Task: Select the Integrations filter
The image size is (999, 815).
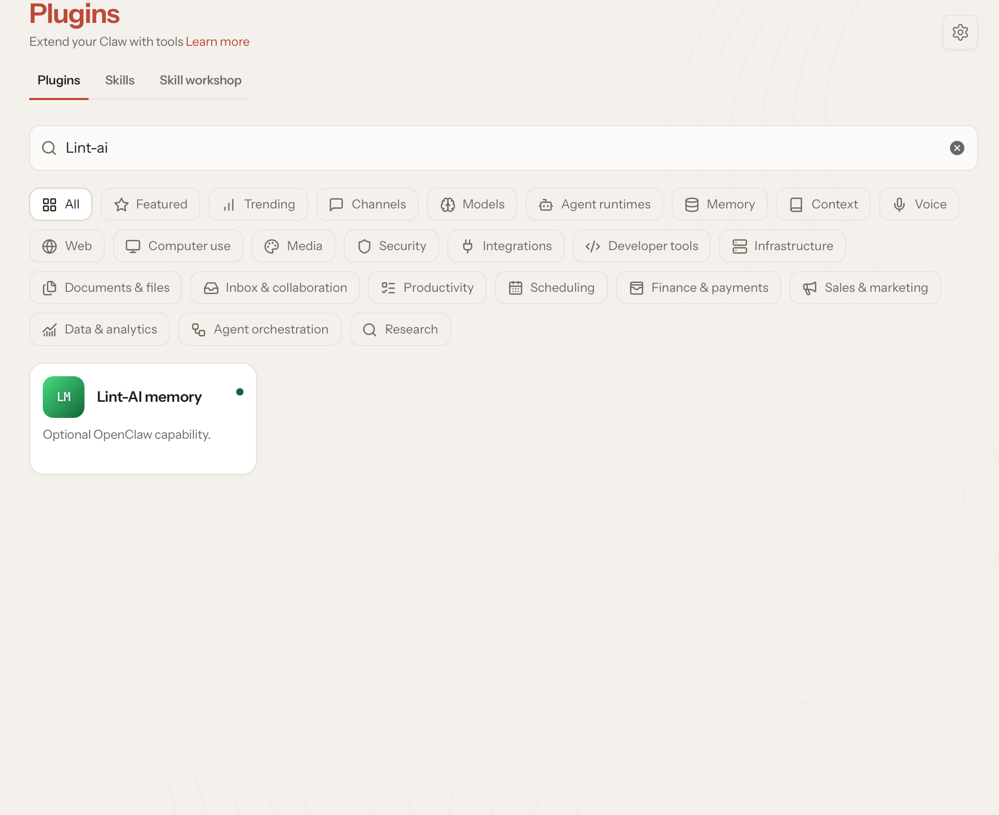Action: (506, 246)
